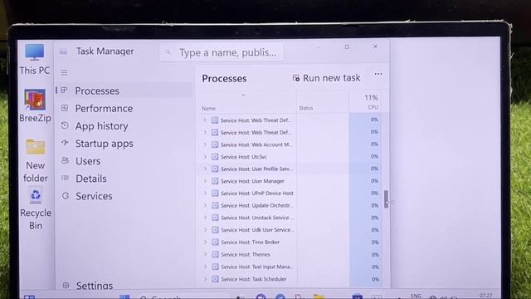The image size is (531, 299).
Task: Switch to the Performance page
Action: (x=124, y=108)
